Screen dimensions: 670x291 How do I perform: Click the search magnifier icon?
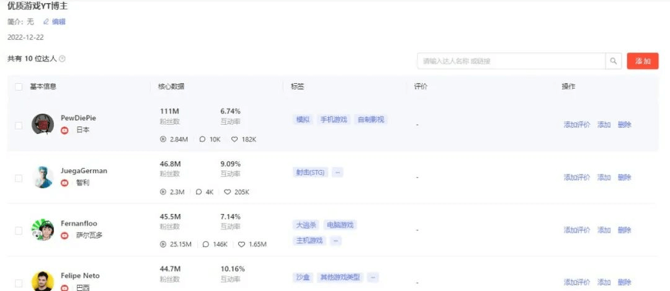click(614, 61)
